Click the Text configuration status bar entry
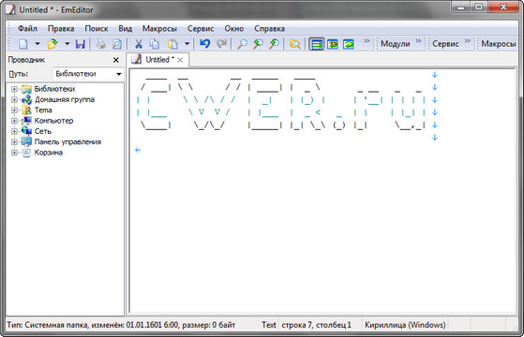Image resolution: width=524 pixels, height=337 pixels. click(269, 325)
